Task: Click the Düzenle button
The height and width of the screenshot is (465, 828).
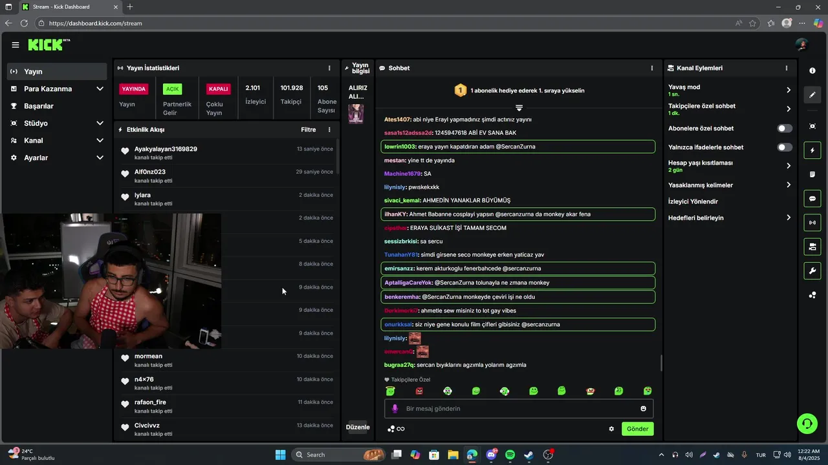Action: pos(358,427)
